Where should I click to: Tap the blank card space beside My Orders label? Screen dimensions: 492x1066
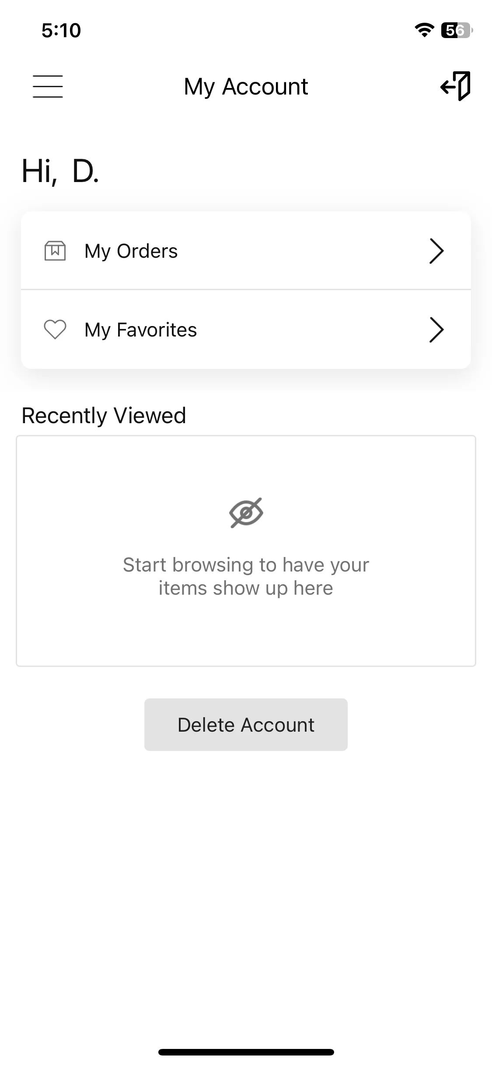click(302, 251)
